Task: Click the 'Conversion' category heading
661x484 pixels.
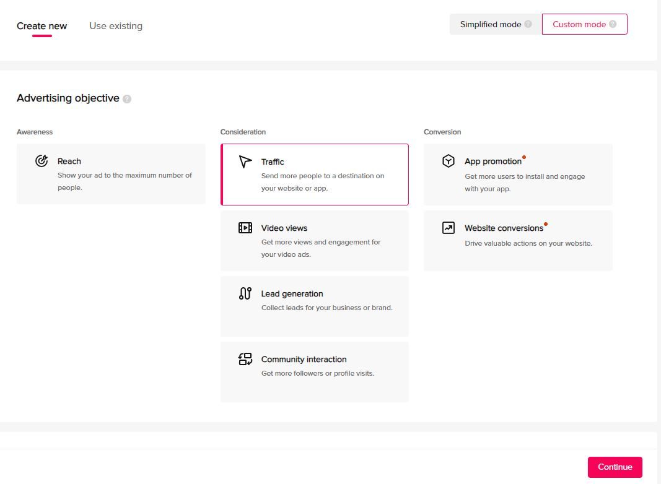Action: click(442, 132)
